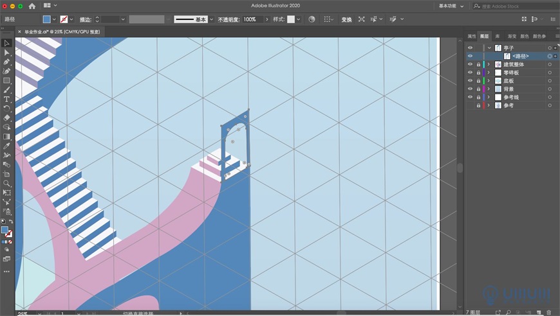Expand the 建筑整体 layer
560x316 pixels.
pos(489,64)
